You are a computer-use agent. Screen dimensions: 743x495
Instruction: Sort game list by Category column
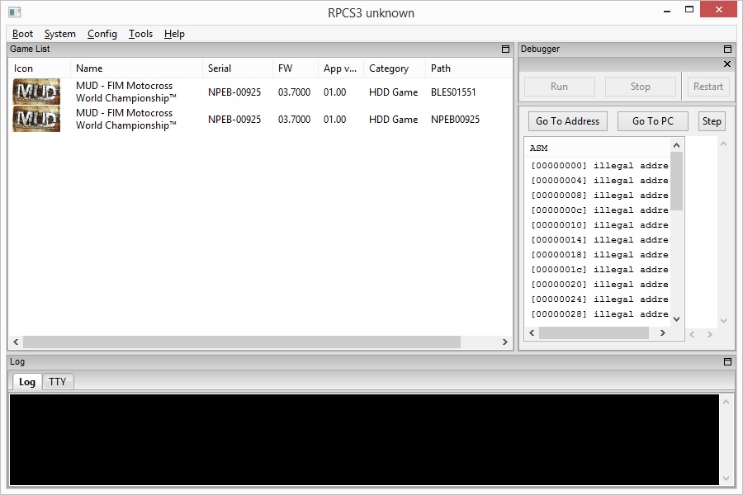pyautogui.click(x=395, y=68)
